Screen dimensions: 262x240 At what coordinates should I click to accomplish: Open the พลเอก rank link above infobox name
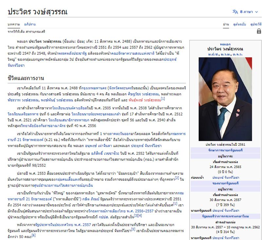click(225, 44)
